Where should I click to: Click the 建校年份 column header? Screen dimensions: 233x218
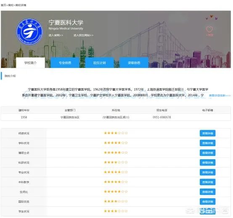click(x=24, y=110)
